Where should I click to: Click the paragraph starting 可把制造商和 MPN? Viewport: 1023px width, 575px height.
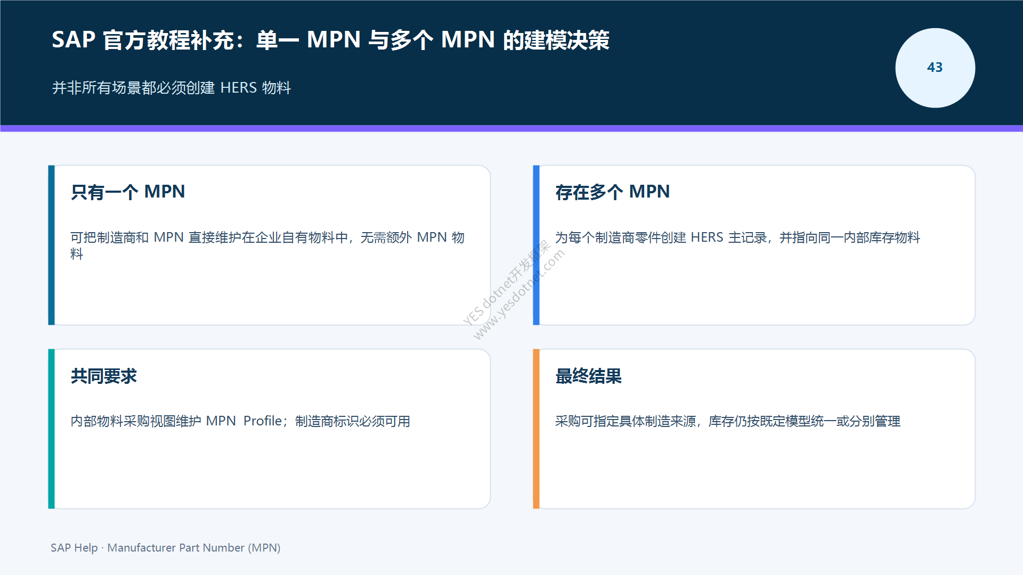(267, 245)
